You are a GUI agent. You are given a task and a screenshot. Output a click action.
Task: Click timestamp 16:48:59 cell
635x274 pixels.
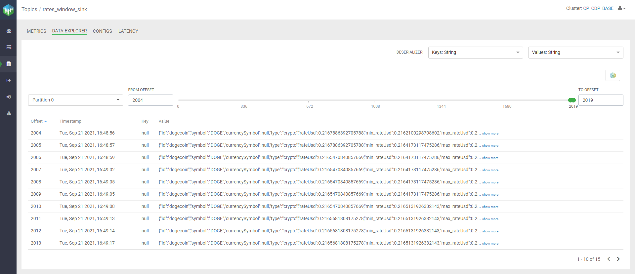tap(87, 158)
